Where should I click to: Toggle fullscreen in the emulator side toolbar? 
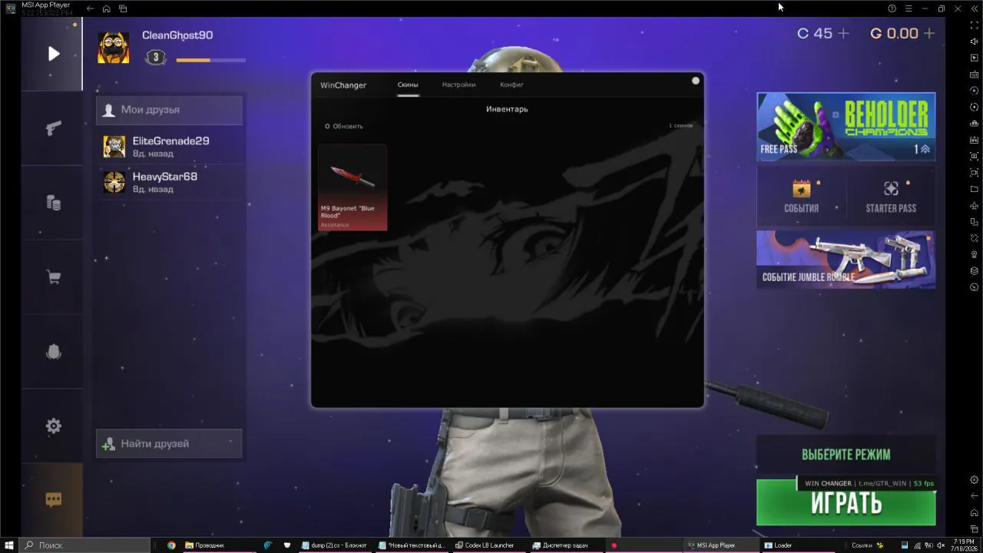coord(975,25)
